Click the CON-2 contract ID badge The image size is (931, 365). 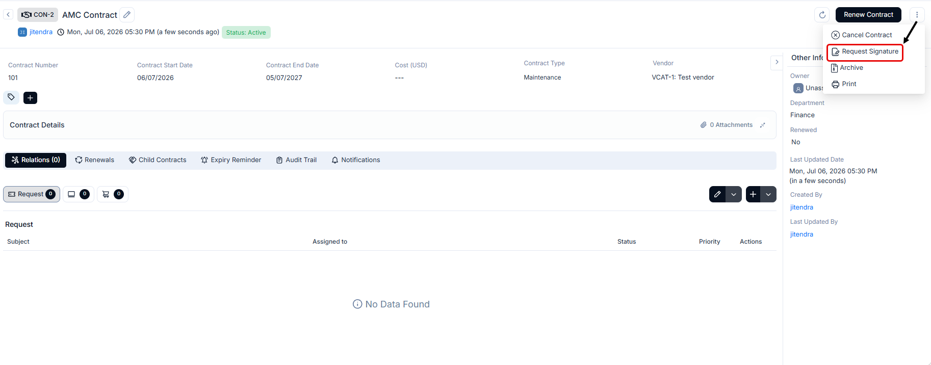point(38,15)
